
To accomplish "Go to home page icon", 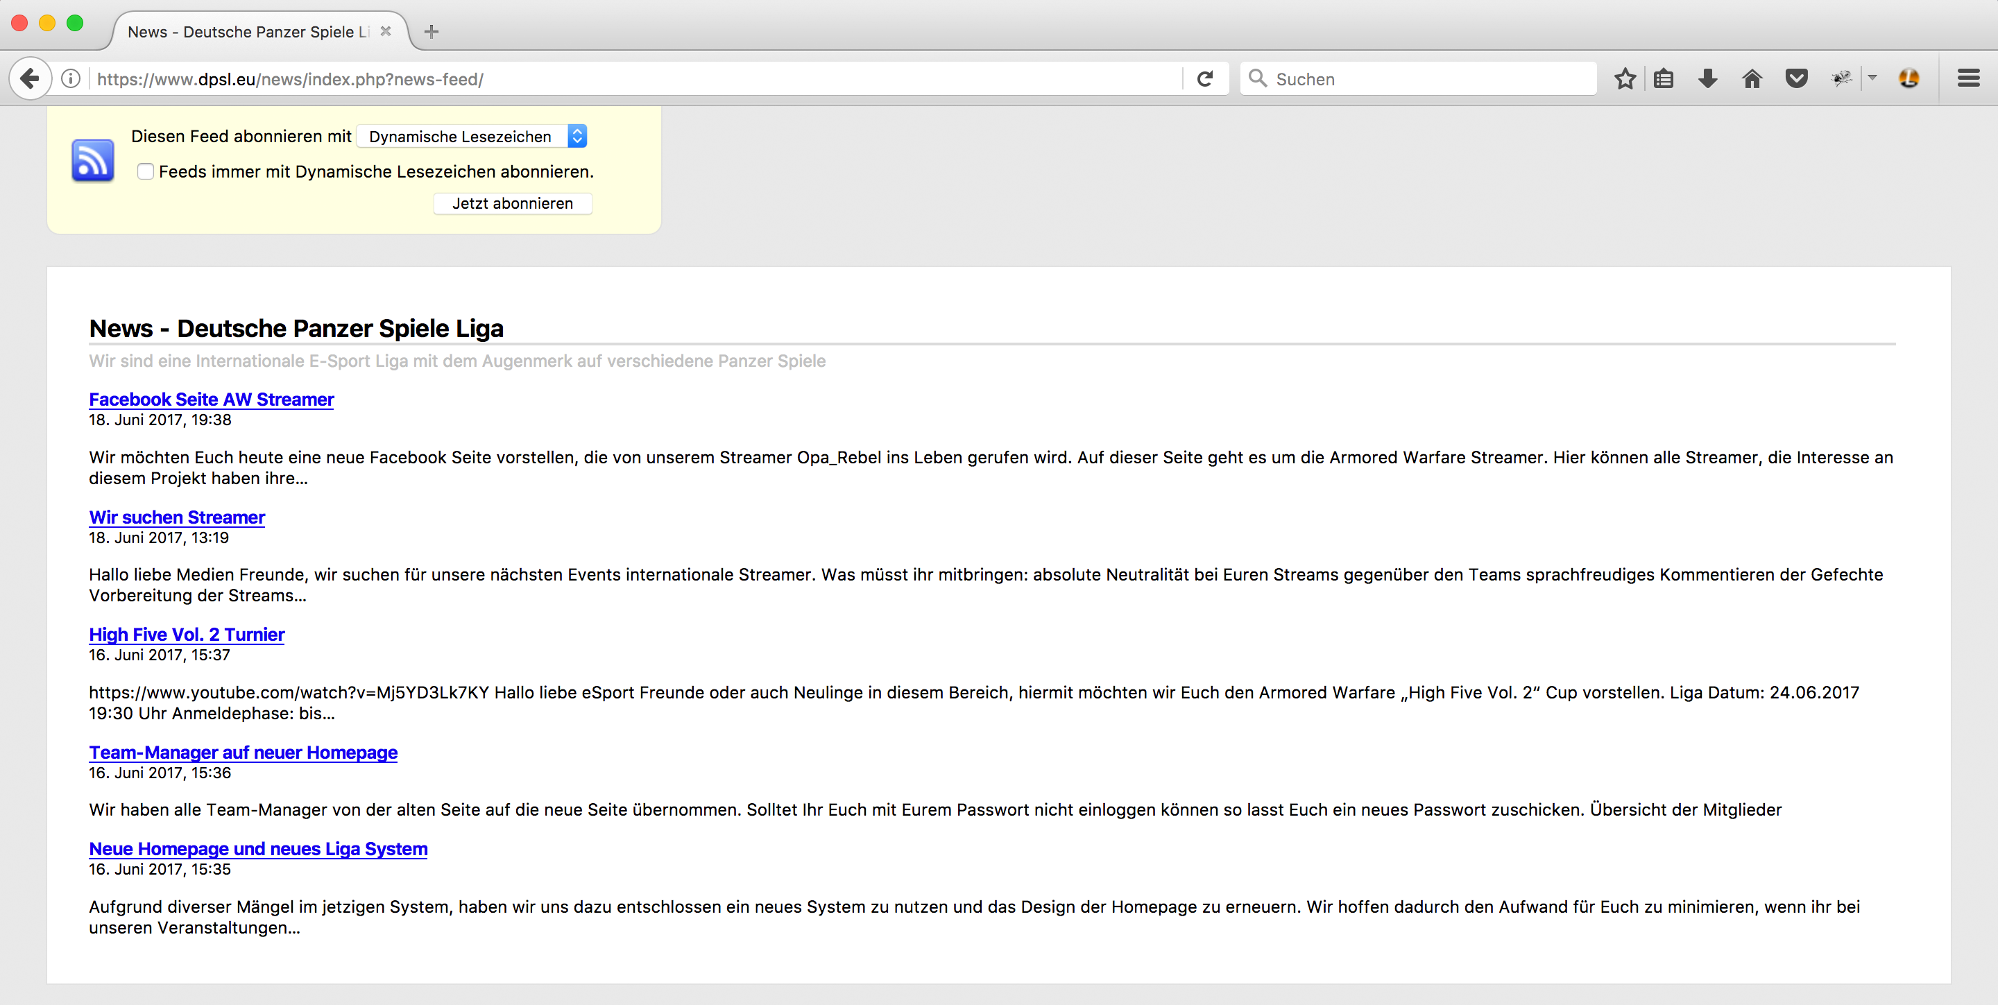I will coord(1751,78).
